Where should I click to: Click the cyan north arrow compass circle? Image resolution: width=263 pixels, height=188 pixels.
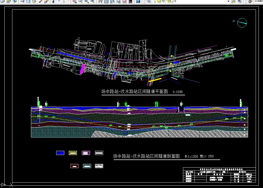pos(242,23)
